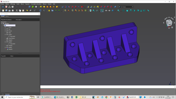Viewport: 176px width, 99px height.
Task: Click the Measure distance ruler icon
Action: click(148, 10)
